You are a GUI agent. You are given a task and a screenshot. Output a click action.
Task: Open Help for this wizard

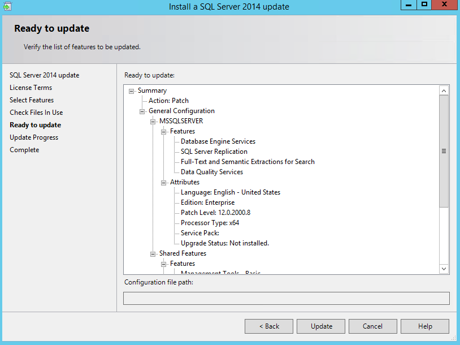tap(425, 326)
